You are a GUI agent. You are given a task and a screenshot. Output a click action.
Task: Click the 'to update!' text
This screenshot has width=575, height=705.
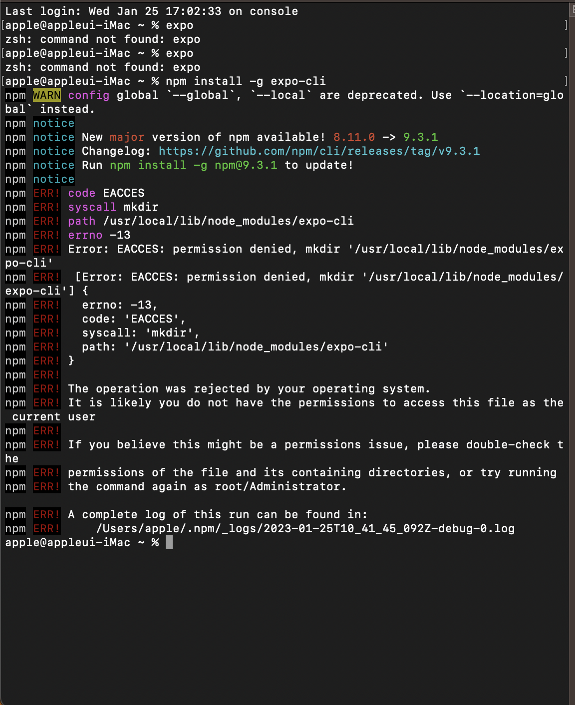319,165
